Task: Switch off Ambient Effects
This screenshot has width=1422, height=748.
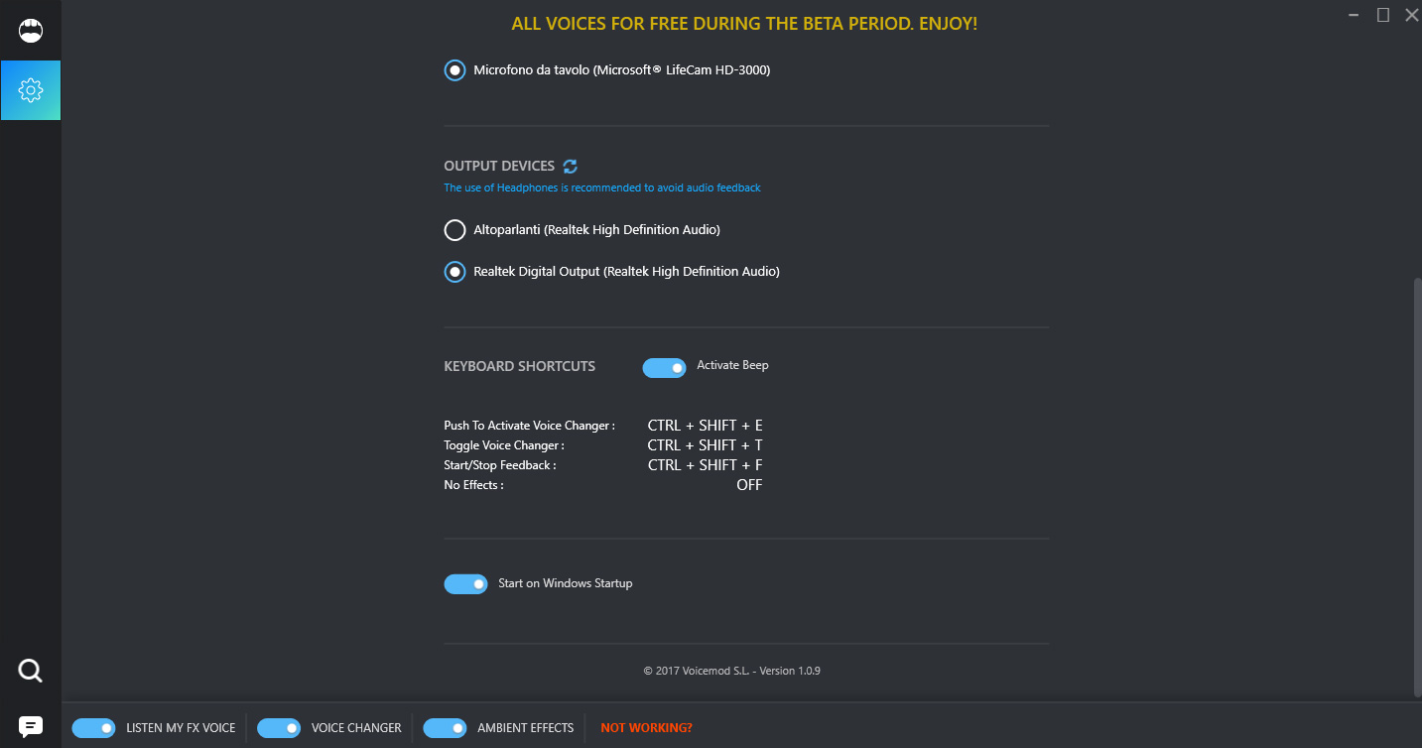Action: click(x=445, y=728)
